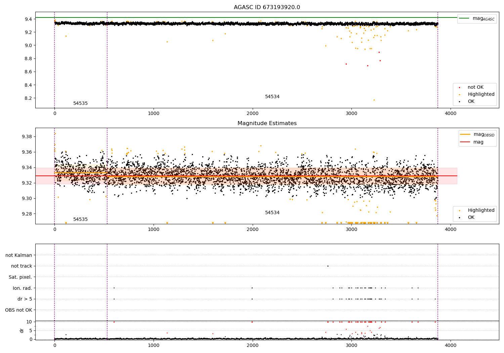Click the 'dr' axis label
This screenshot has height=353, width=504.
(22, 330)
